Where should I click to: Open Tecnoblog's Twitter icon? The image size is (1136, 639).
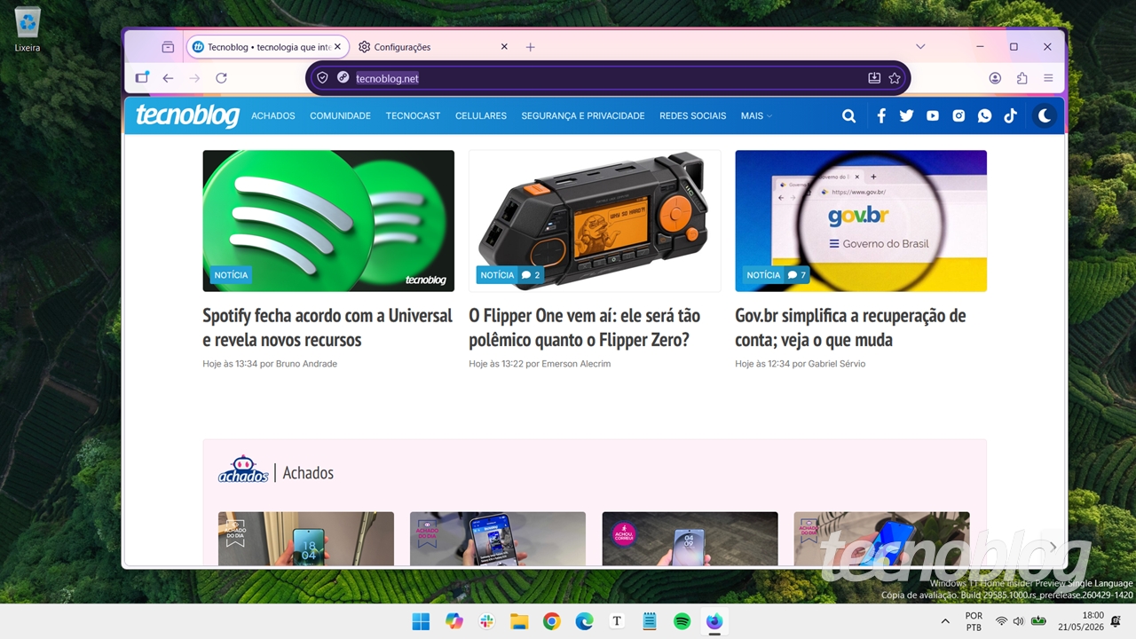click(x=906, y=115)
